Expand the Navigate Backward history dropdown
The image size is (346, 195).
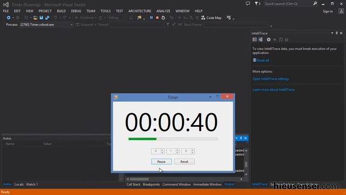pyautogui.click(x=13, y=18)
